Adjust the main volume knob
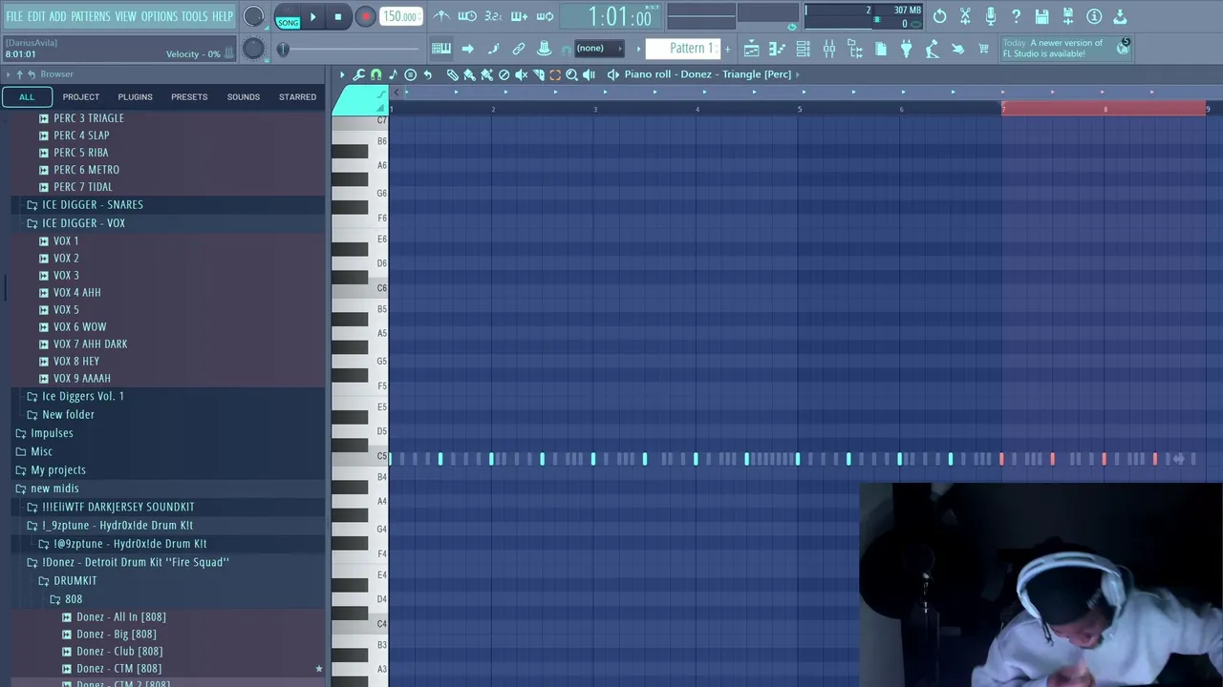1223x687 pixels. tap(253, 16)
